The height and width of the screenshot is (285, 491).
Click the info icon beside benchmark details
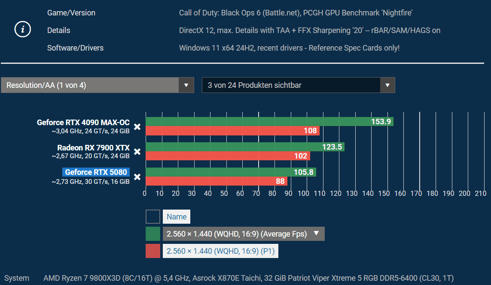[x=22, y=30]
